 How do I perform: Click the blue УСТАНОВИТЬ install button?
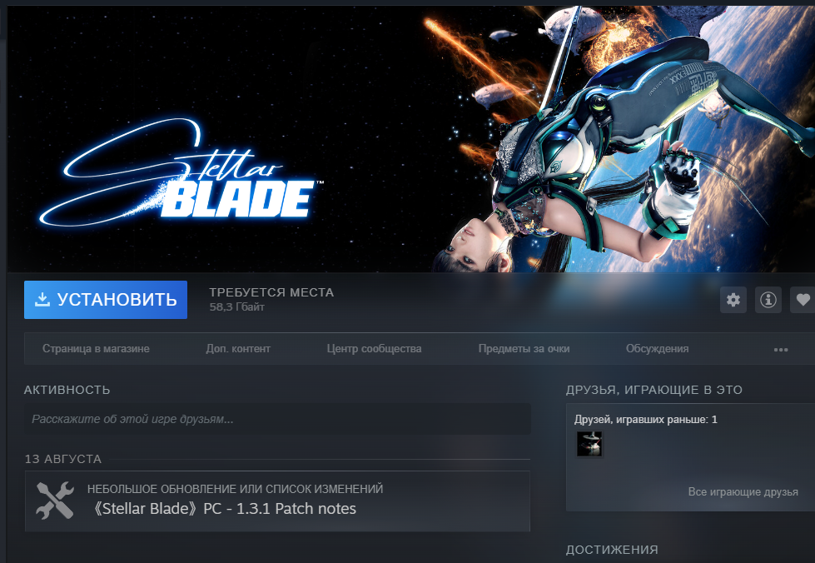(x=106, y=300)
